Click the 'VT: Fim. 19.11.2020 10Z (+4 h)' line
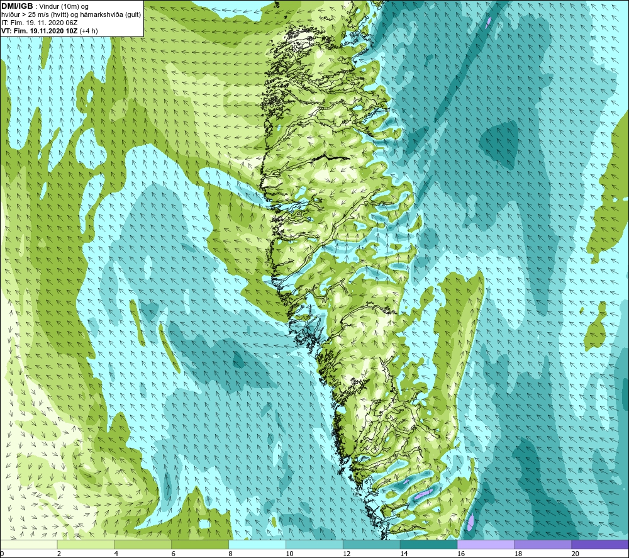 [x=49, y=31]
